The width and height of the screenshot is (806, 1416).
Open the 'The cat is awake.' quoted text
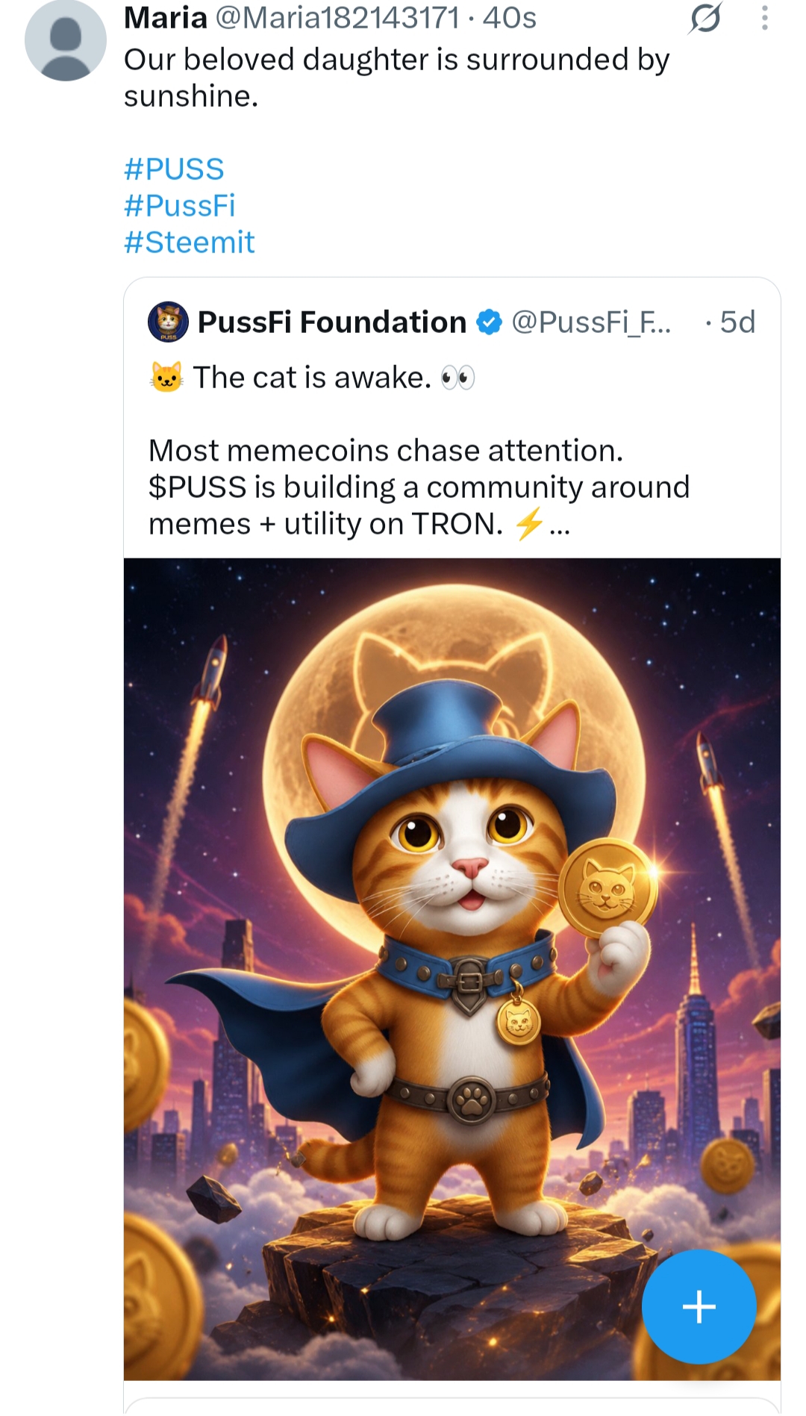tap(312, 378)
